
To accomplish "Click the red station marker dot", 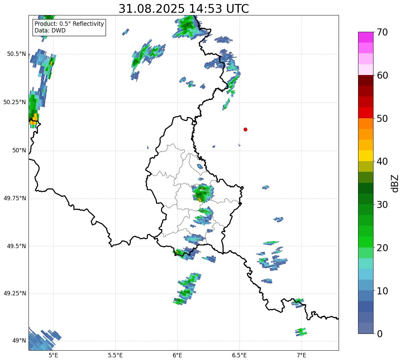I will pos(245,130).
